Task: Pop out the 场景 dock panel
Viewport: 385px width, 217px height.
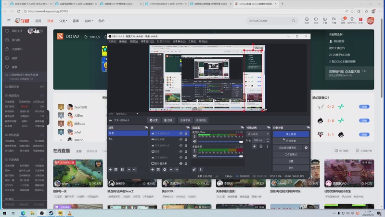Action: [146, 127]
